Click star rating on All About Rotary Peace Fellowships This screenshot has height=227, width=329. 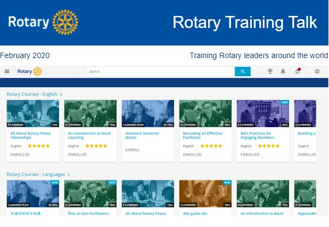tap(39, 146)
